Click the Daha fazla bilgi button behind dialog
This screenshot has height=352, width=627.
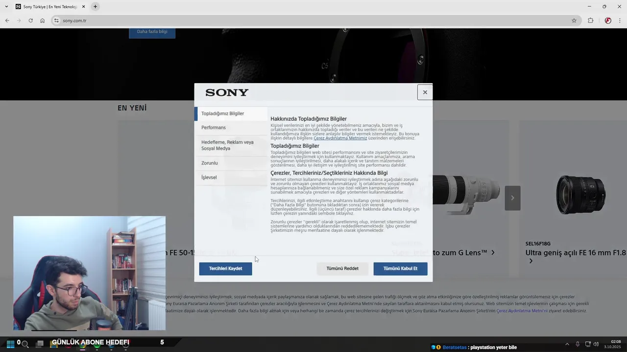152,32
